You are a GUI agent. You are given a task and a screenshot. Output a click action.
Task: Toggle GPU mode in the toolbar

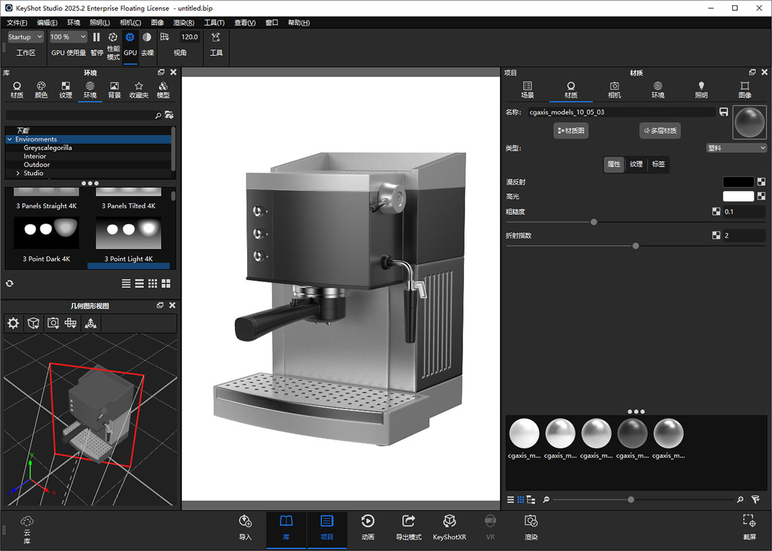(130, 43)
